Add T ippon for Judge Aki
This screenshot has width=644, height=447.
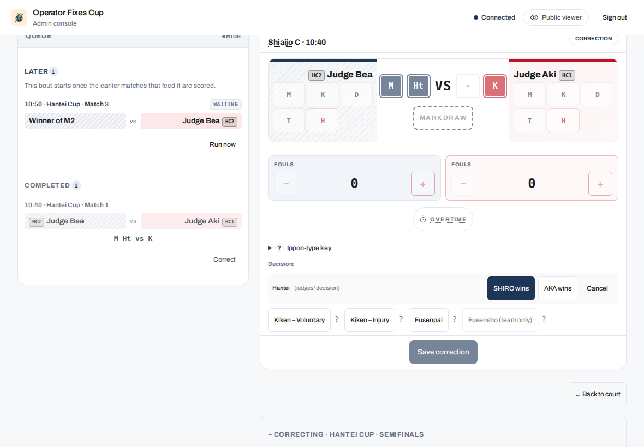pyautogui.click(x=529, y=120)
